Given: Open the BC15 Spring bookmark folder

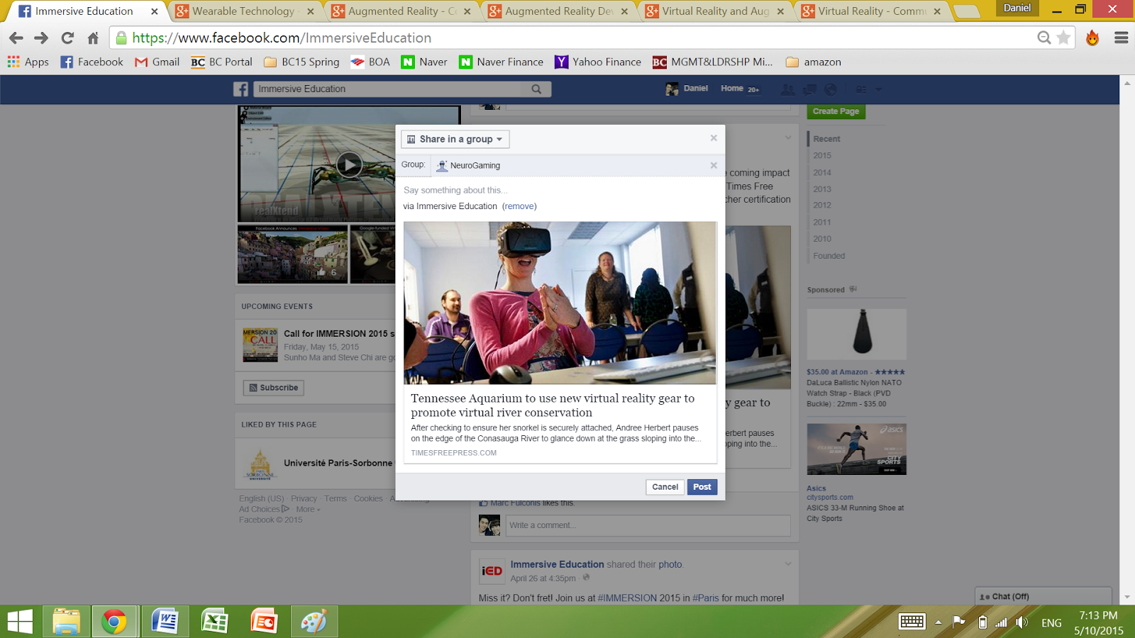Looking at the screenshot, I should click(x=301, y=62).
